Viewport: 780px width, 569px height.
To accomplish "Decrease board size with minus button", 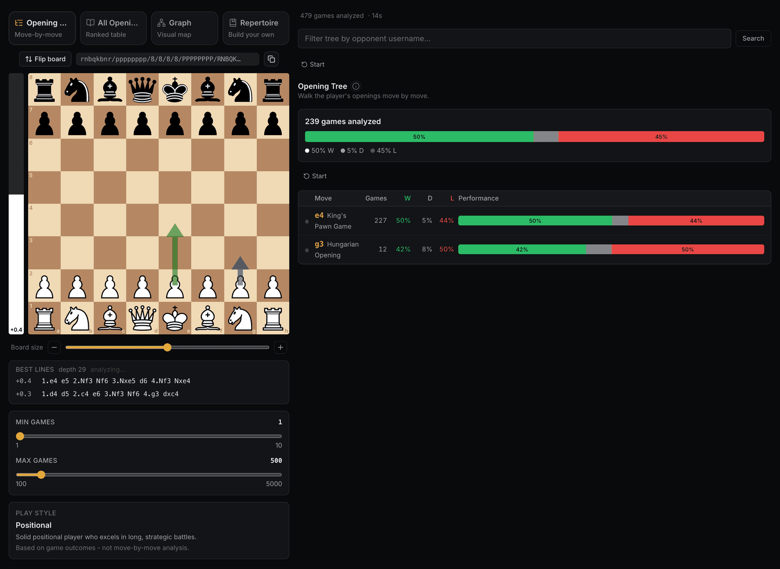I will [54, 347].
